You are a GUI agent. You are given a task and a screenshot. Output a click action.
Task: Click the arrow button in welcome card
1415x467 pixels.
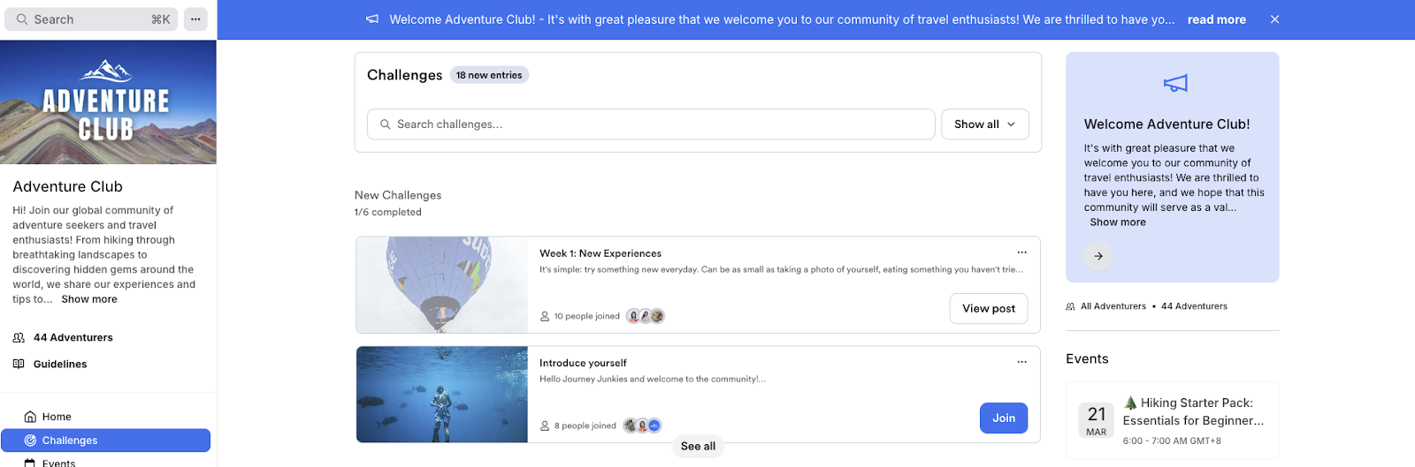[x=1098, y=256]
